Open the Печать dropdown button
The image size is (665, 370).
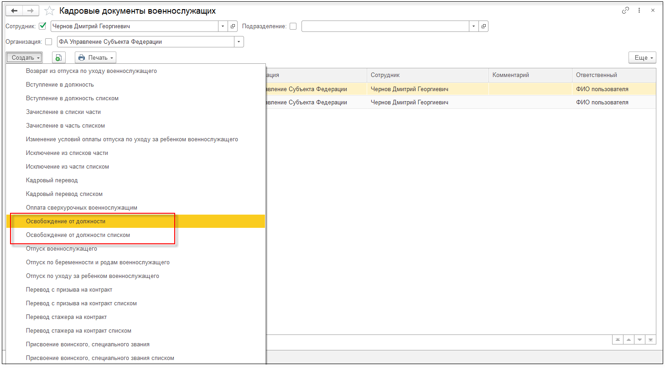click(x=95, y=58)
